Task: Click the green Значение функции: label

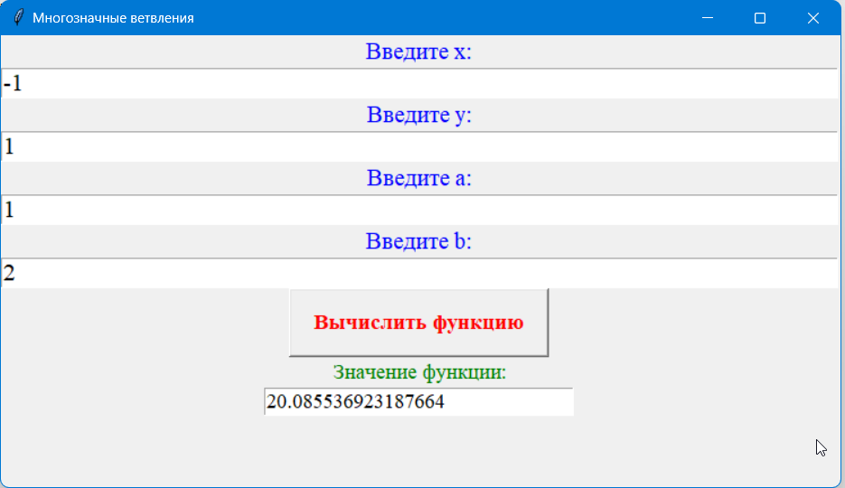Action: [x=419, y=372]
